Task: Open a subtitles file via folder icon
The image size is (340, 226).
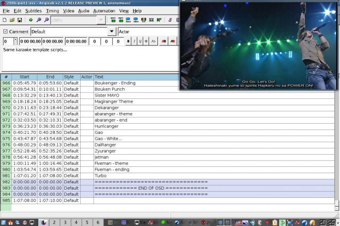Action: click(x=12, y=20)
